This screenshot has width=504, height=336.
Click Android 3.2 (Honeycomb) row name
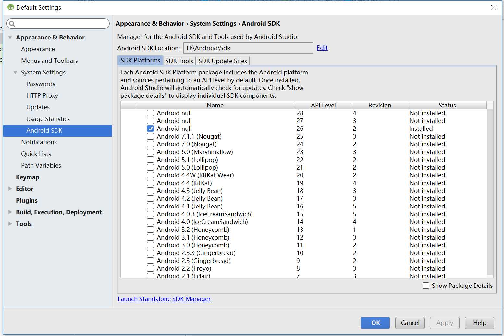point(193,230)
